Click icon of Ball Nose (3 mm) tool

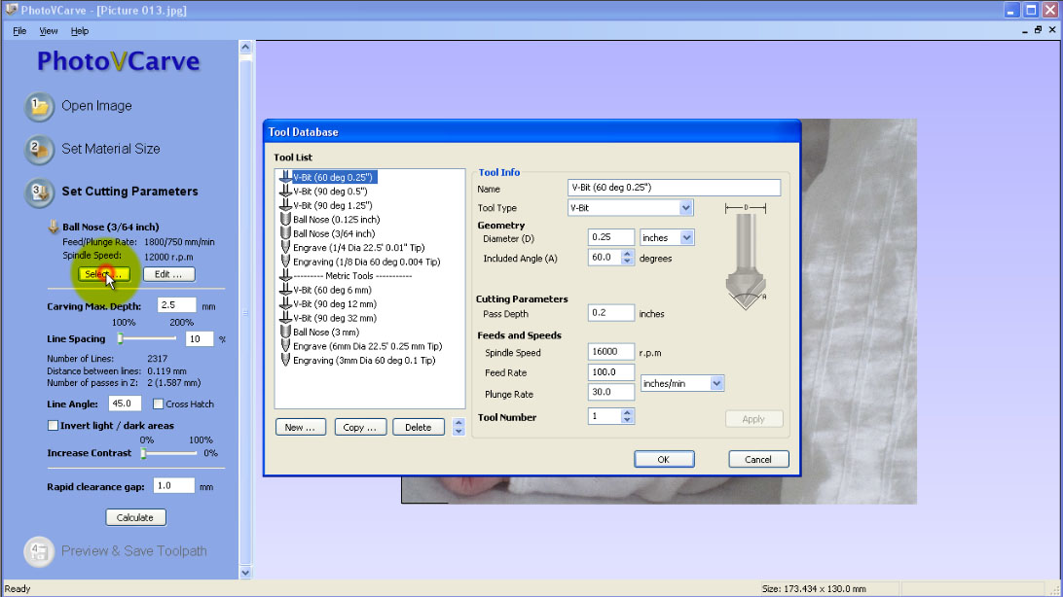point(285,333)
